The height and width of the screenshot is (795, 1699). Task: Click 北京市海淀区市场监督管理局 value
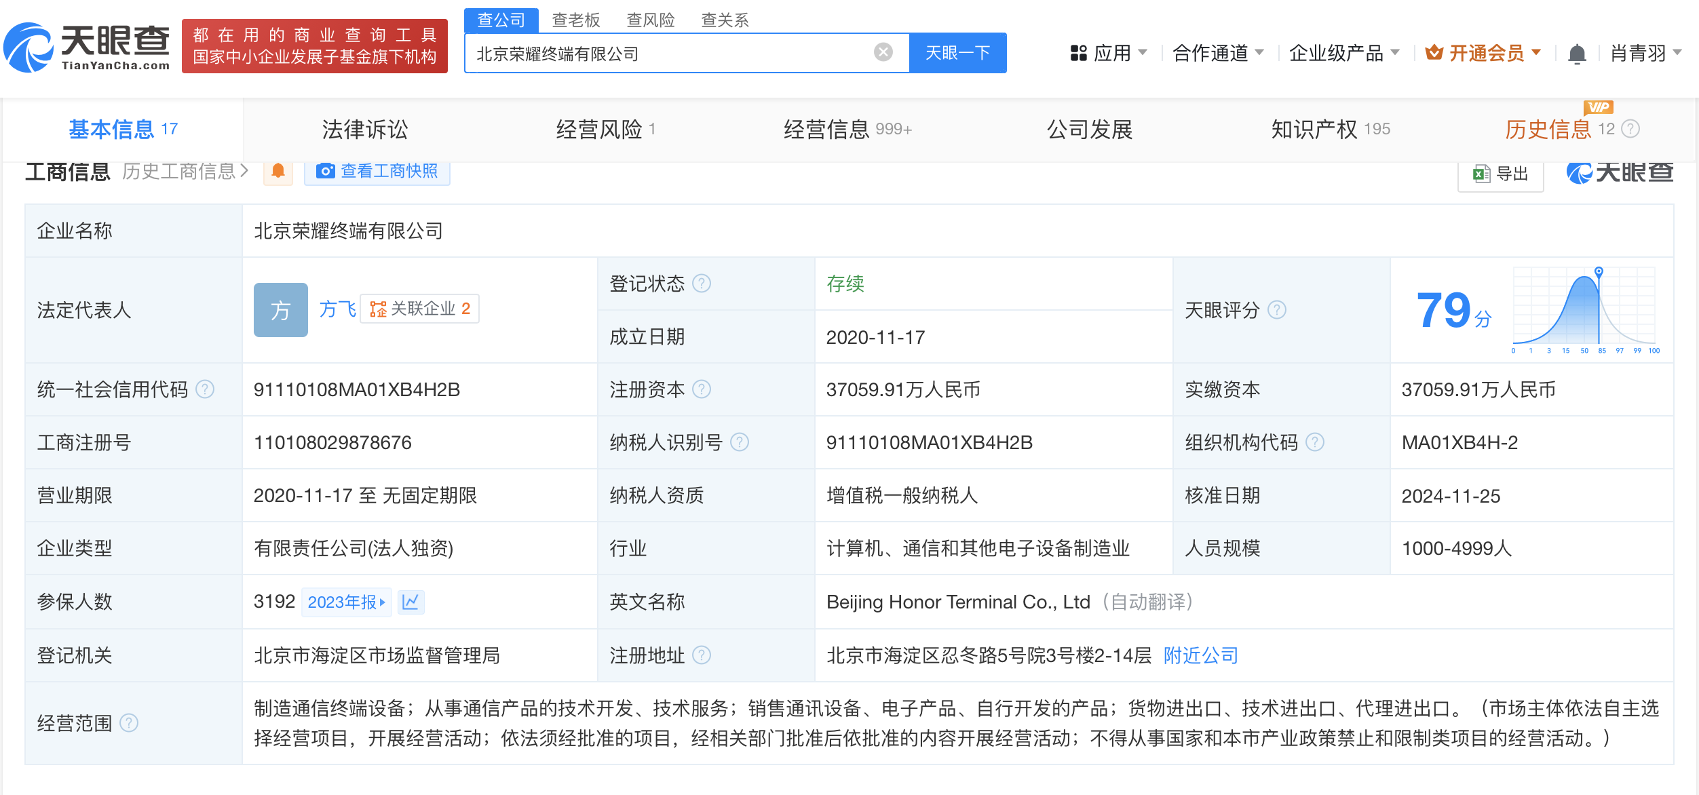[377, 655]
